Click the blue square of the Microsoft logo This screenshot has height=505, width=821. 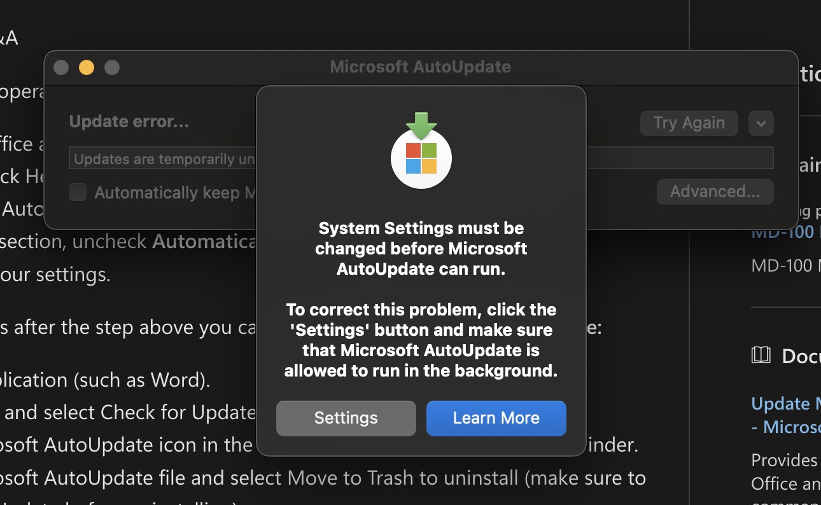pyautogui.click(x=414, y=167)
